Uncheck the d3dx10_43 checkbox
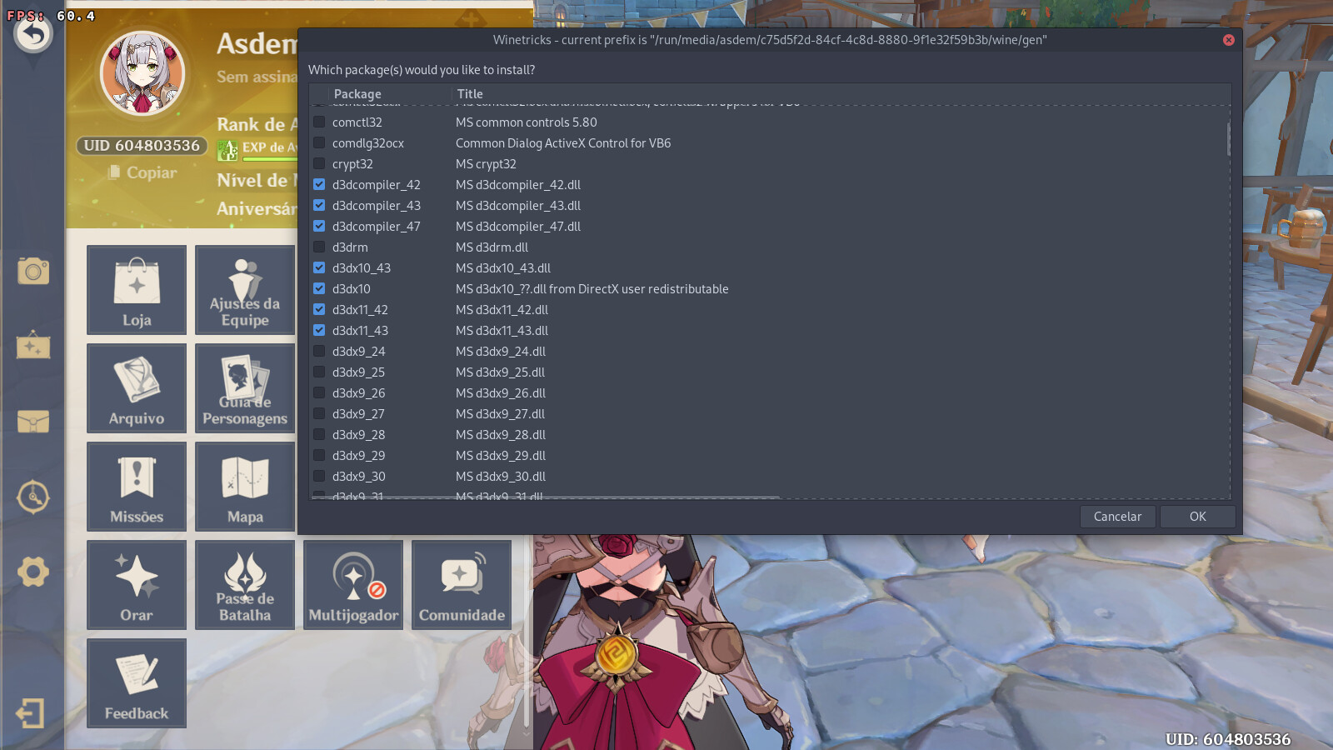 [319, 267]
